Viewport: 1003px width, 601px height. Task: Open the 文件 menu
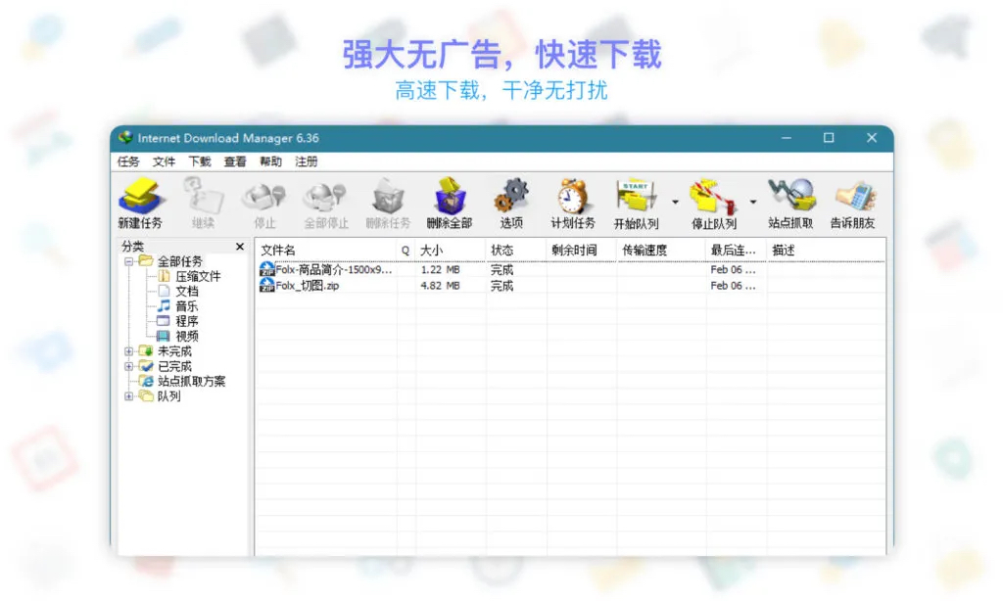tap(164, 162)
